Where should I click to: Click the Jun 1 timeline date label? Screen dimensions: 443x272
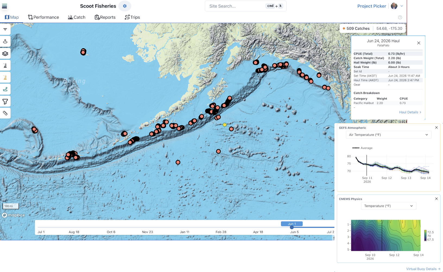point(292,224)
